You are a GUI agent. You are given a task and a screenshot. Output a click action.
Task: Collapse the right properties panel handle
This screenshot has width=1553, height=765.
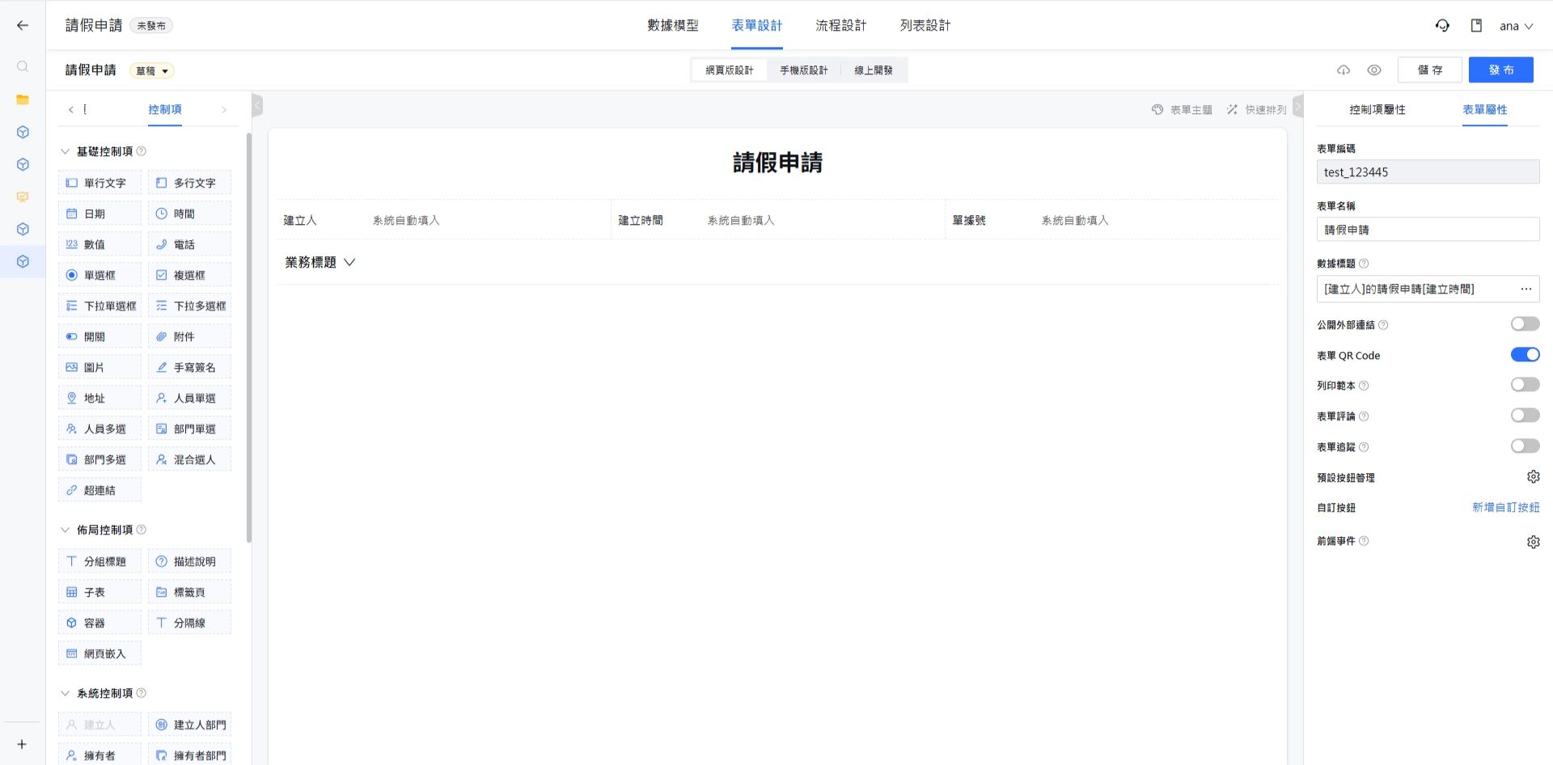(x=1298, y=106)
